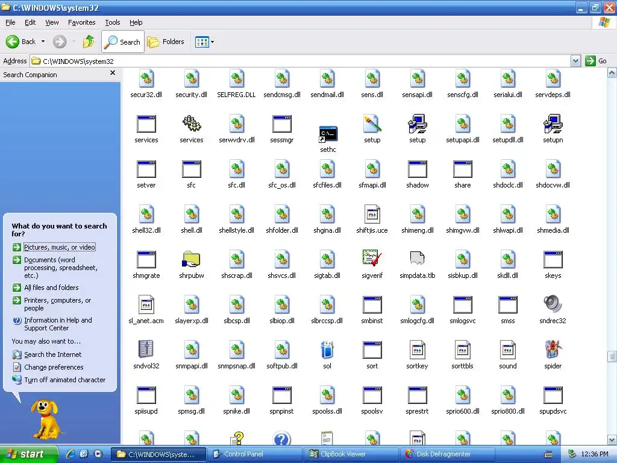Click the Back navigation button

click(21, 42)
